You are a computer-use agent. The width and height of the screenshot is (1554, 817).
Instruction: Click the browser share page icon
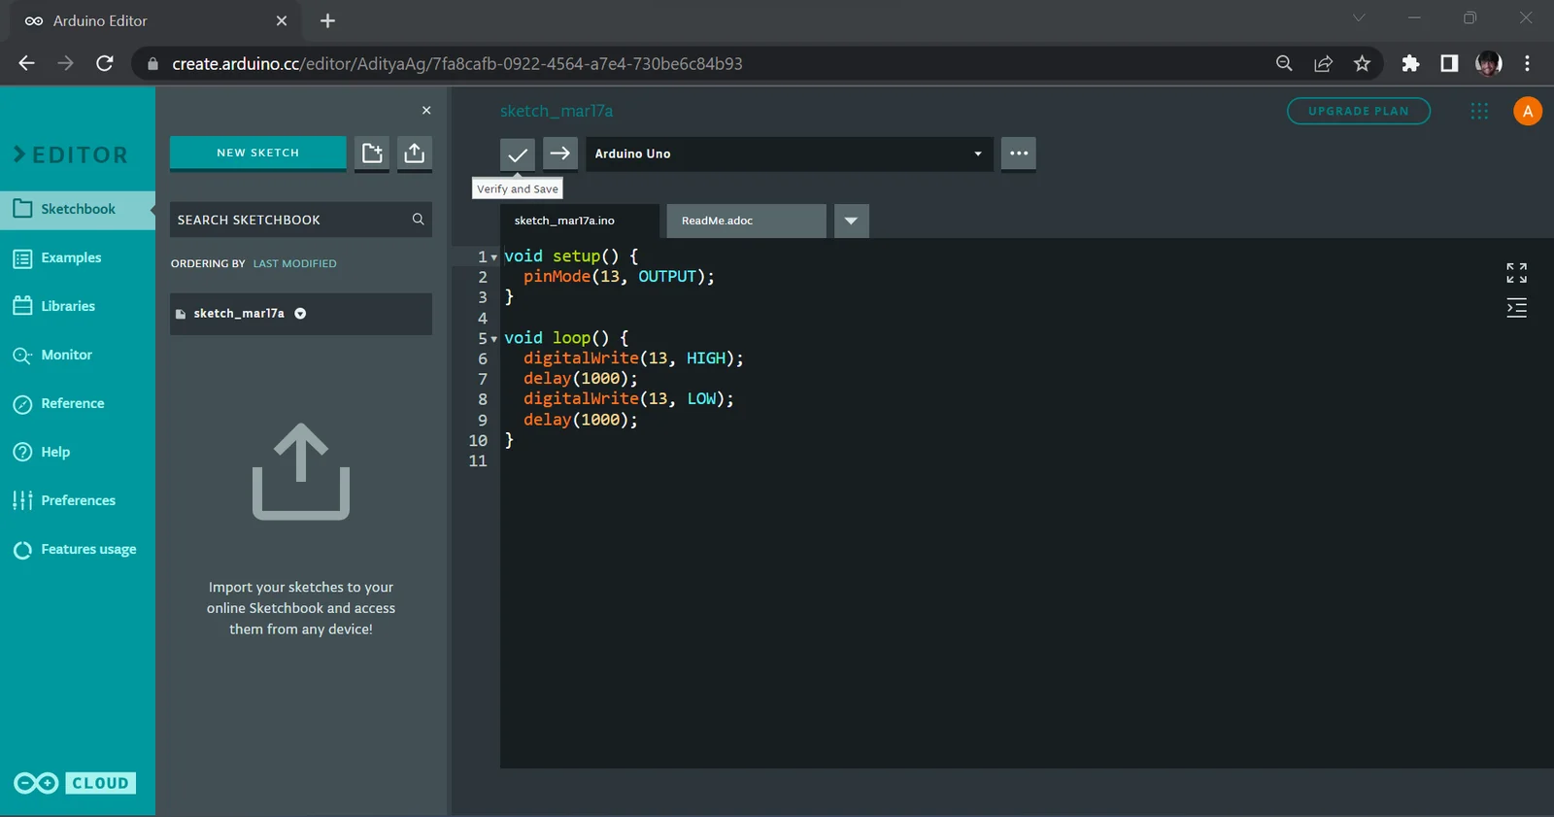(x=1323, y=63)
